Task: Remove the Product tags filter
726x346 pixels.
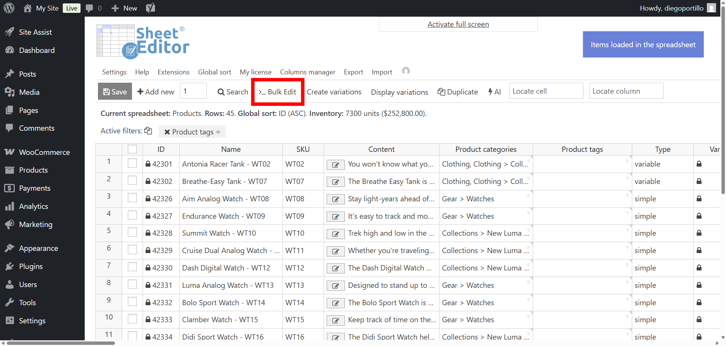Action: click(167, 132)
